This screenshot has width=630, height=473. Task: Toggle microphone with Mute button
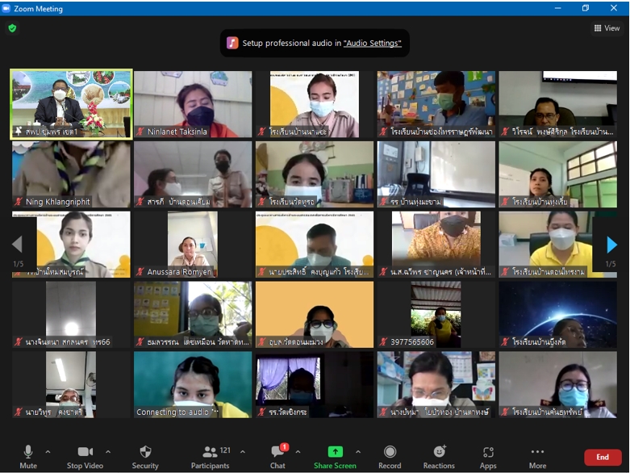(28, 456)
